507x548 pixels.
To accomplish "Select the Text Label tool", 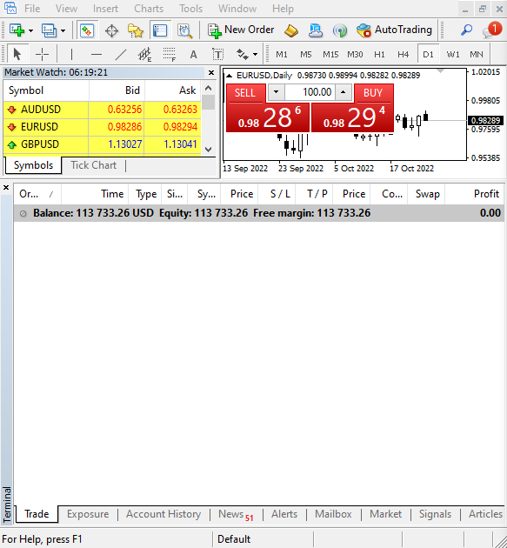I will pyautogui.click(x=217, y=55).
